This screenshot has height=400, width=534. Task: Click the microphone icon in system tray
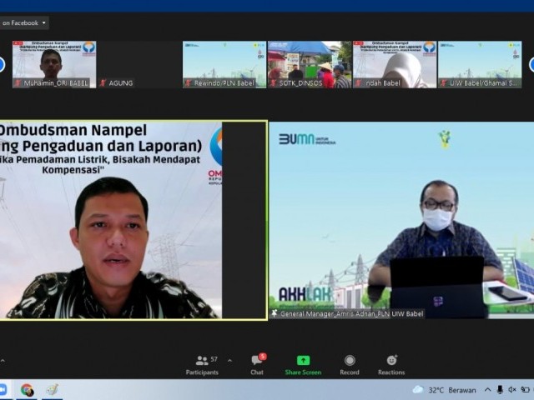(500, 390)
